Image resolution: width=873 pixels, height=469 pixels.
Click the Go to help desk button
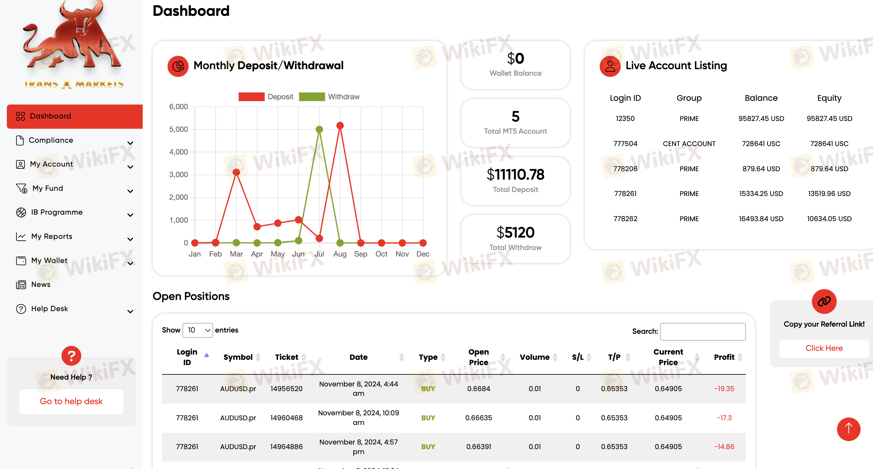pyautogui.click(x=71, y=401)
